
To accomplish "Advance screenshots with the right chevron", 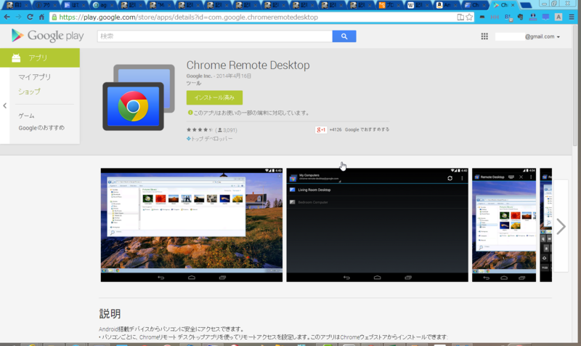I will 561,227.
